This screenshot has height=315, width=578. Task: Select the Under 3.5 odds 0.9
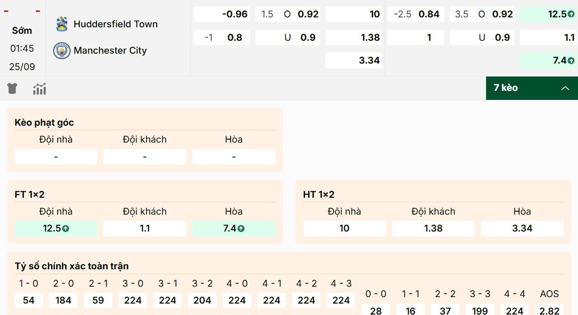click(481, 37)
